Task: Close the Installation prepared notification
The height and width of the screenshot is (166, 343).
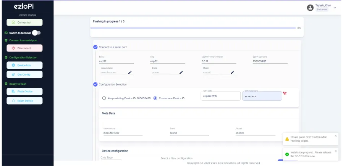Action: click(336, 151)
